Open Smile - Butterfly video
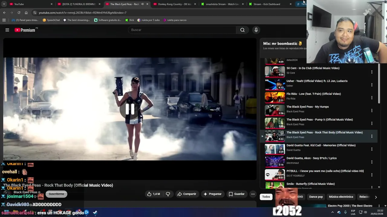 [x=311, y=184]
